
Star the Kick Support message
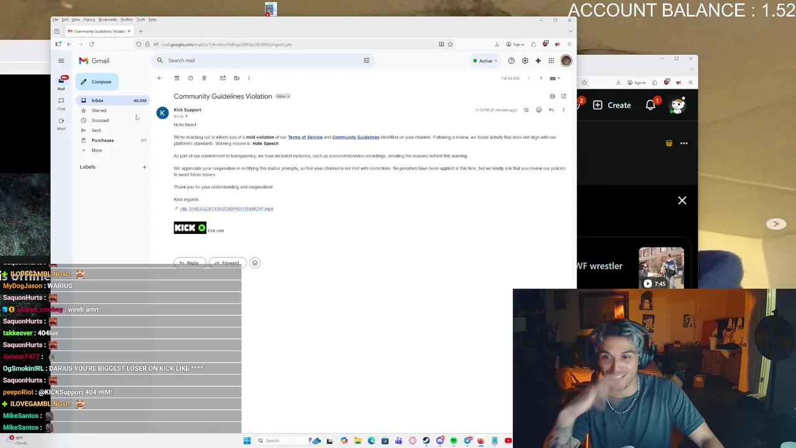pos(526,110)
